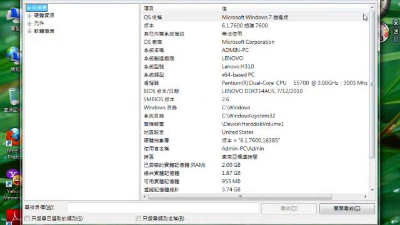
Task: Click the 尋找(D) button
Action: click(289, 208)
